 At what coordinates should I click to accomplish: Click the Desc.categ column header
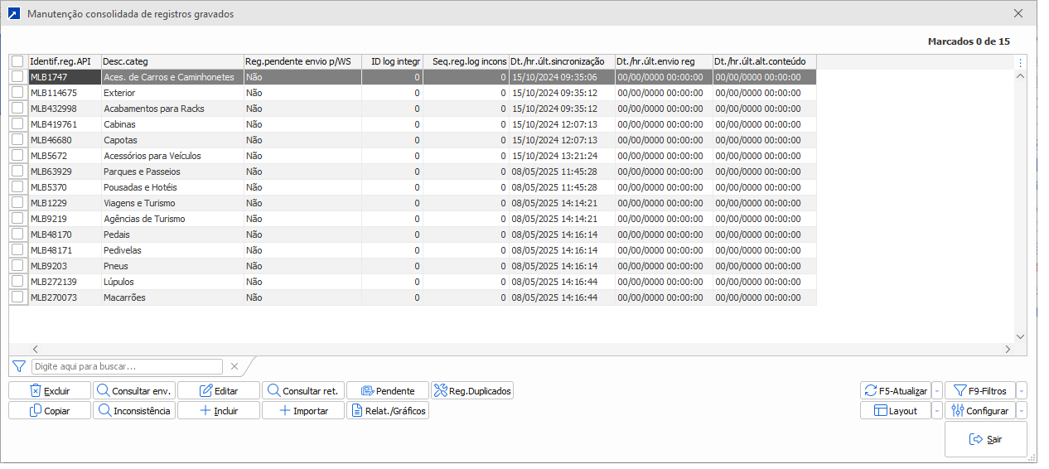(x=172, y=61)
